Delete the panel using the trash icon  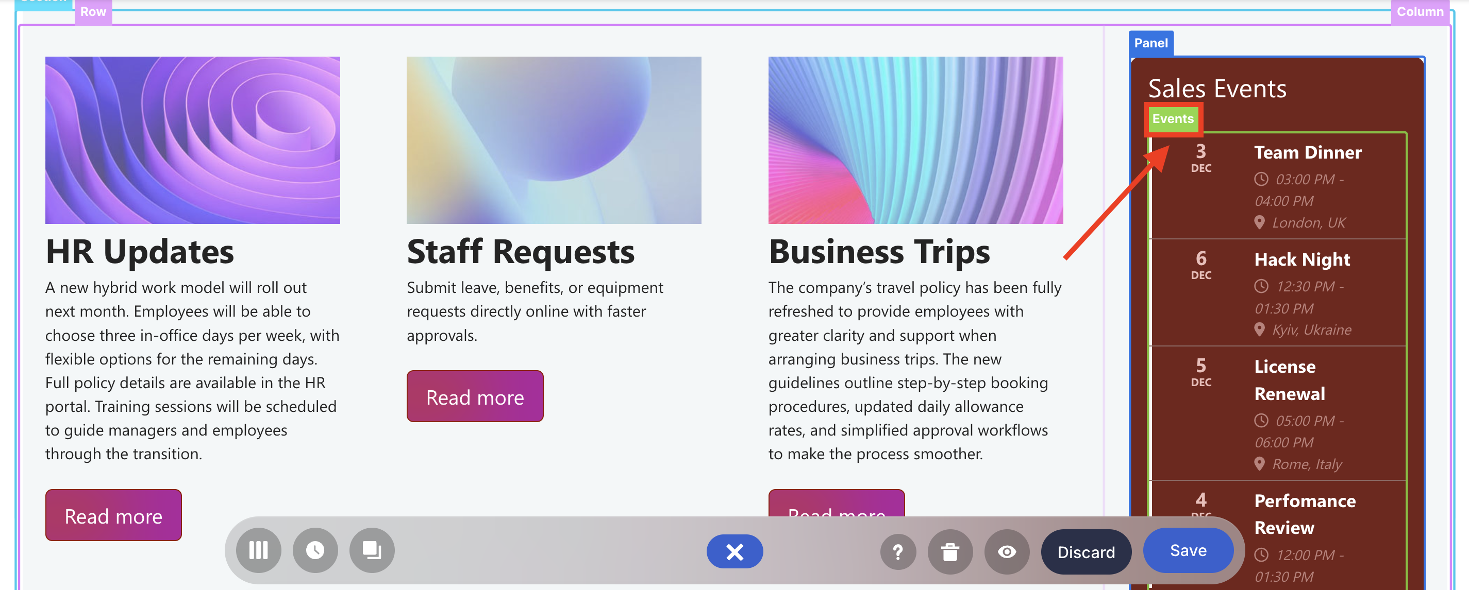[950, 551]
